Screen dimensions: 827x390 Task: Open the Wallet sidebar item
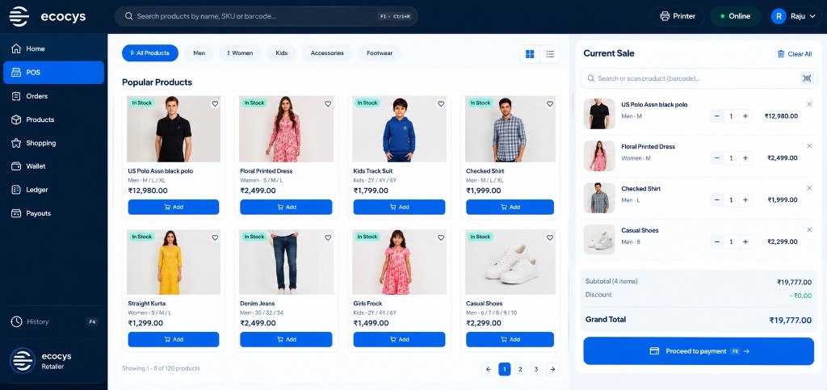tap(53, 166)
